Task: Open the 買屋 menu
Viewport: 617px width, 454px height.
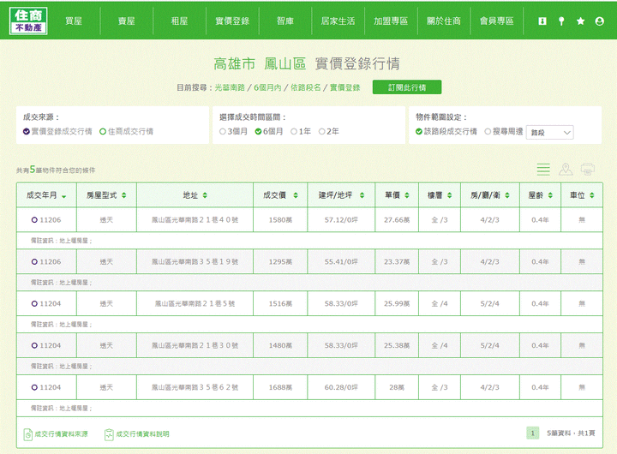Action: tap(74, 21)
